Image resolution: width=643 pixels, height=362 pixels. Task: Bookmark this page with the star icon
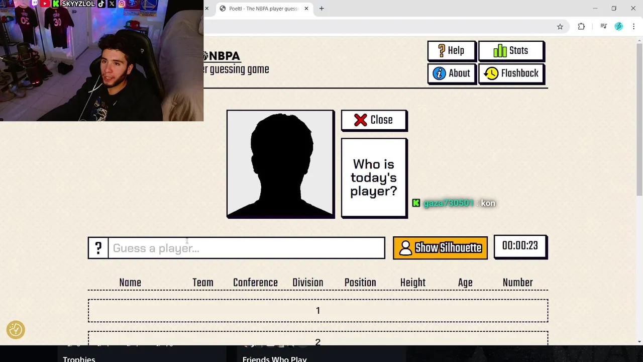point(560,27)
